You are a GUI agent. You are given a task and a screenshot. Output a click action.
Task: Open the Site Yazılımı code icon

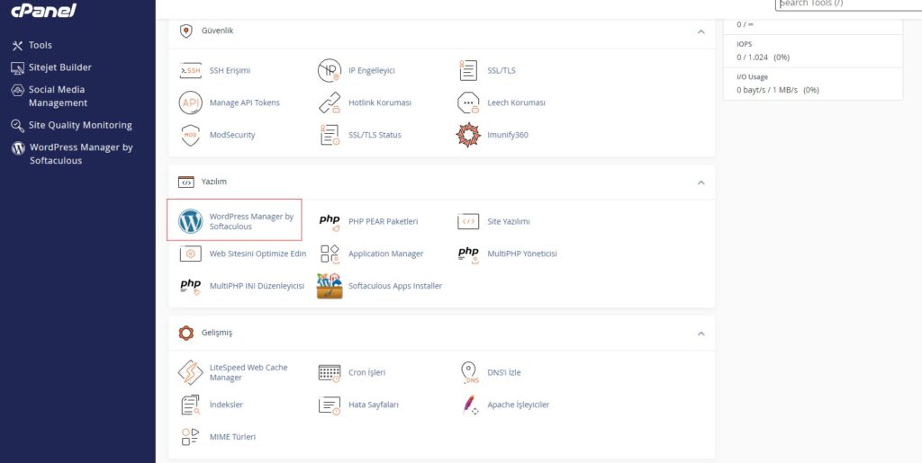coord(468,222)
